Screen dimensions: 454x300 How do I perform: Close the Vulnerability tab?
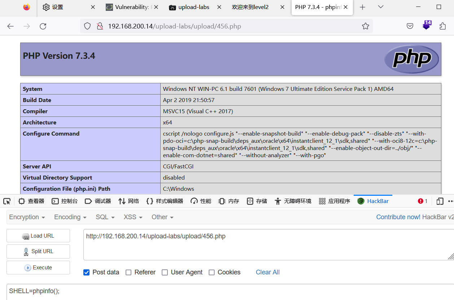[156, 7]
